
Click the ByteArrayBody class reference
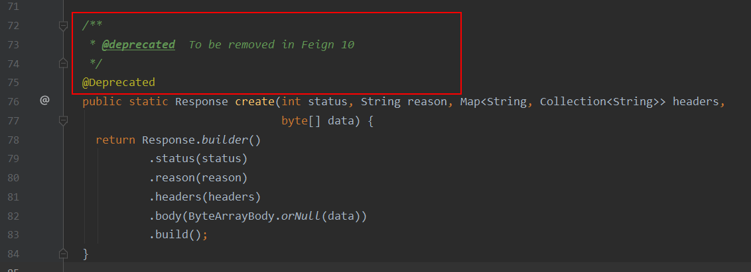click(232, 216)
